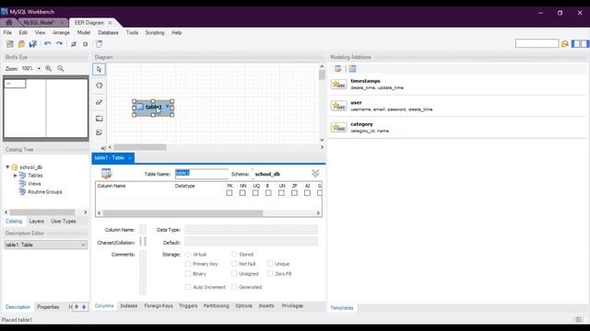The image size is (590, 331).
Task: Tick the Not Null checkbox
Action: click(234, 264)
